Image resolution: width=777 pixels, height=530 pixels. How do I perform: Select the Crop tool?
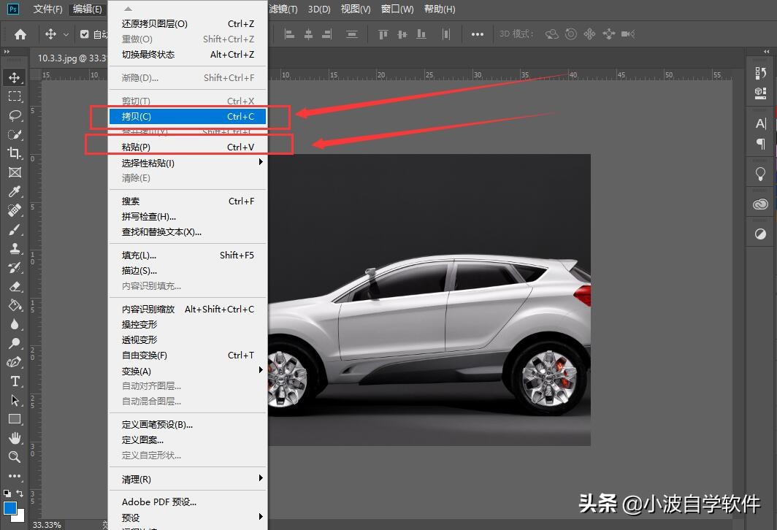15,153
